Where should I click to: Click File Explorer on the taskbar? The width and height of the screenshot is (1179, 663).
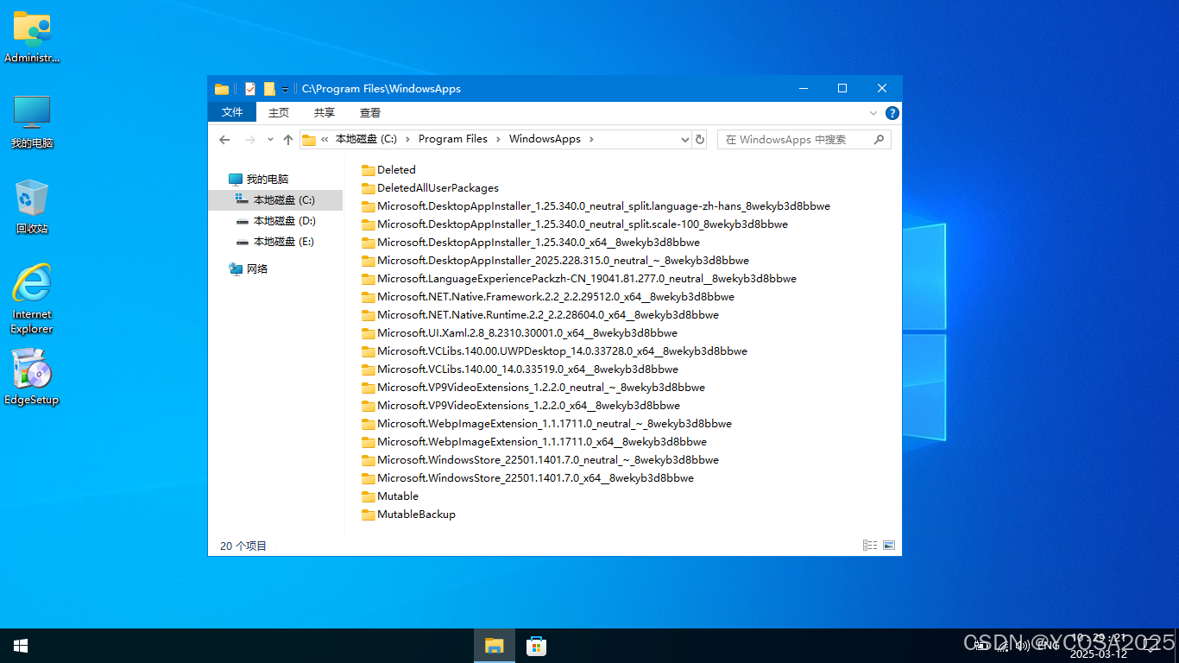(494, 646)
